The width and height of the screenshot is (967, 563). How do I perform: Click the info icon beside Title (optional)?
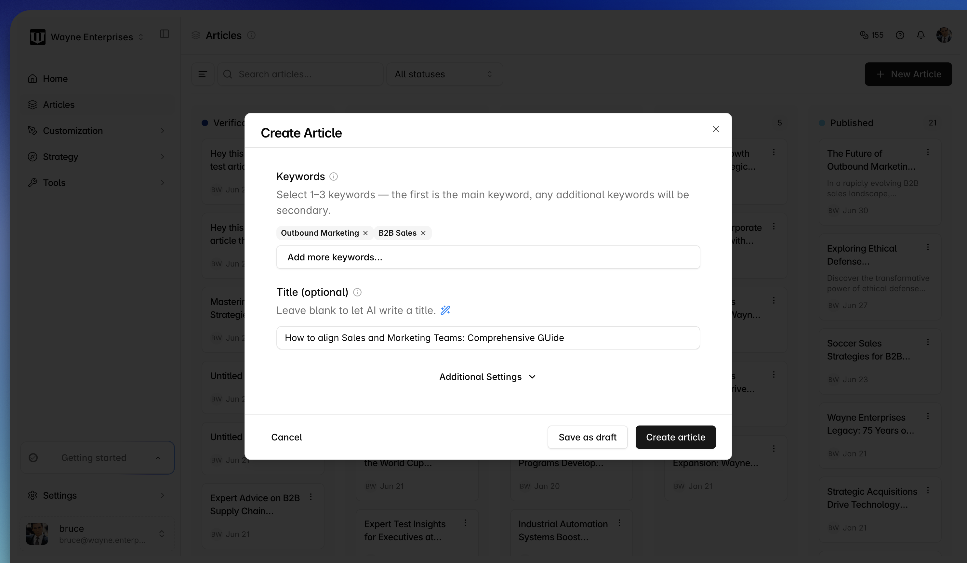pyautogui.click(x=357, y=292)
